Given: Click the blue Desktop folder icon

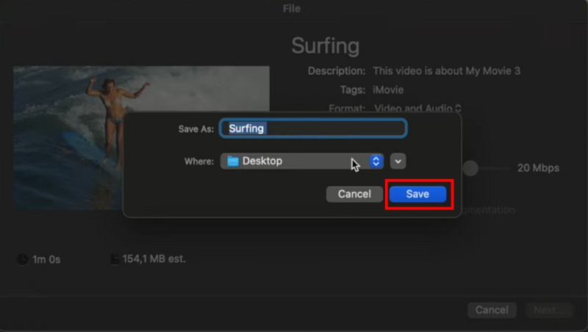Looking at the screenshot, I should click(x=233, y=161).
